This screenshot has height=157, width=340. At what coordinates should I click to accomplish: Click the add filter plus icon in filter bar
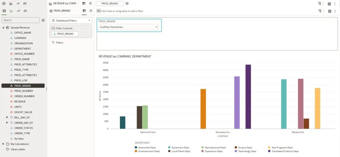99,11
